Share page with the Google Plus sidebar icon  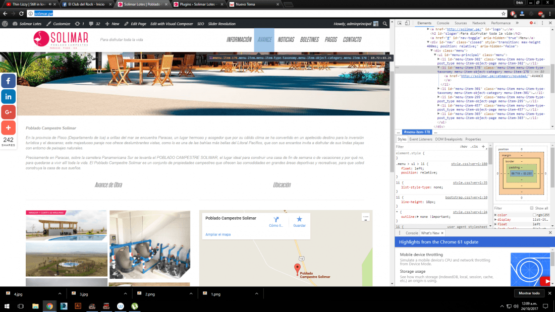[8, 112]
